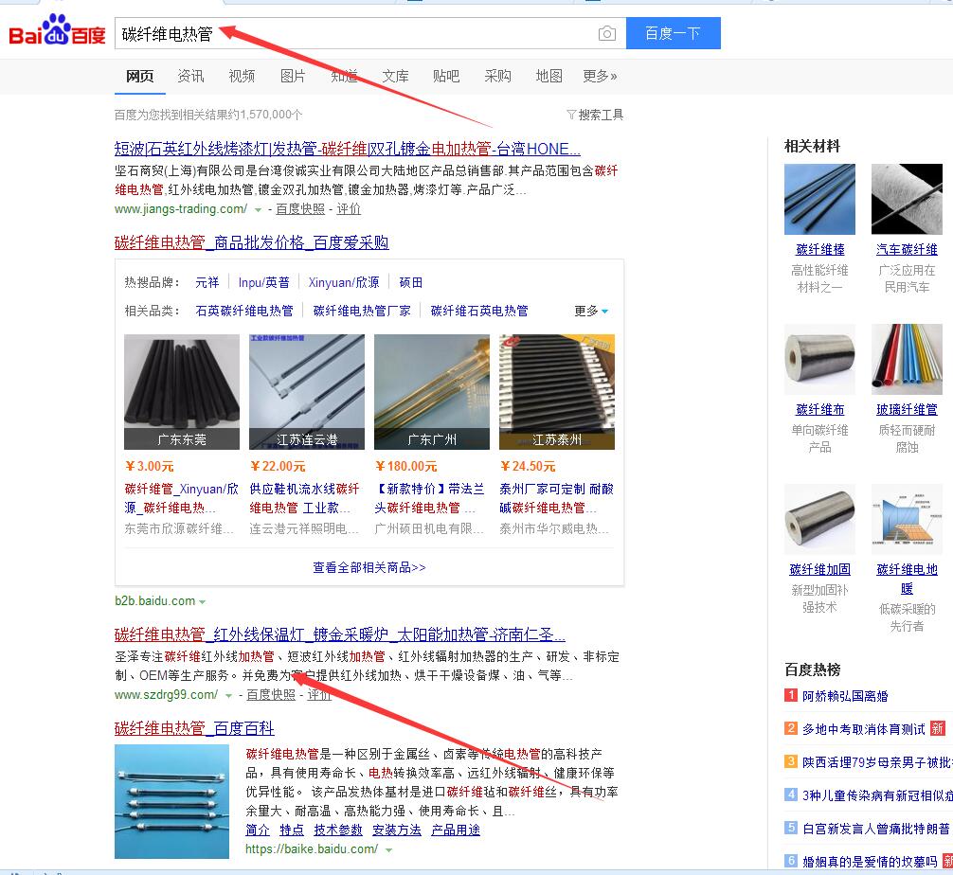Jump to 简介 section of Baike entry
The width and height of the screenshot is (953, 875).
pos(258,830)
